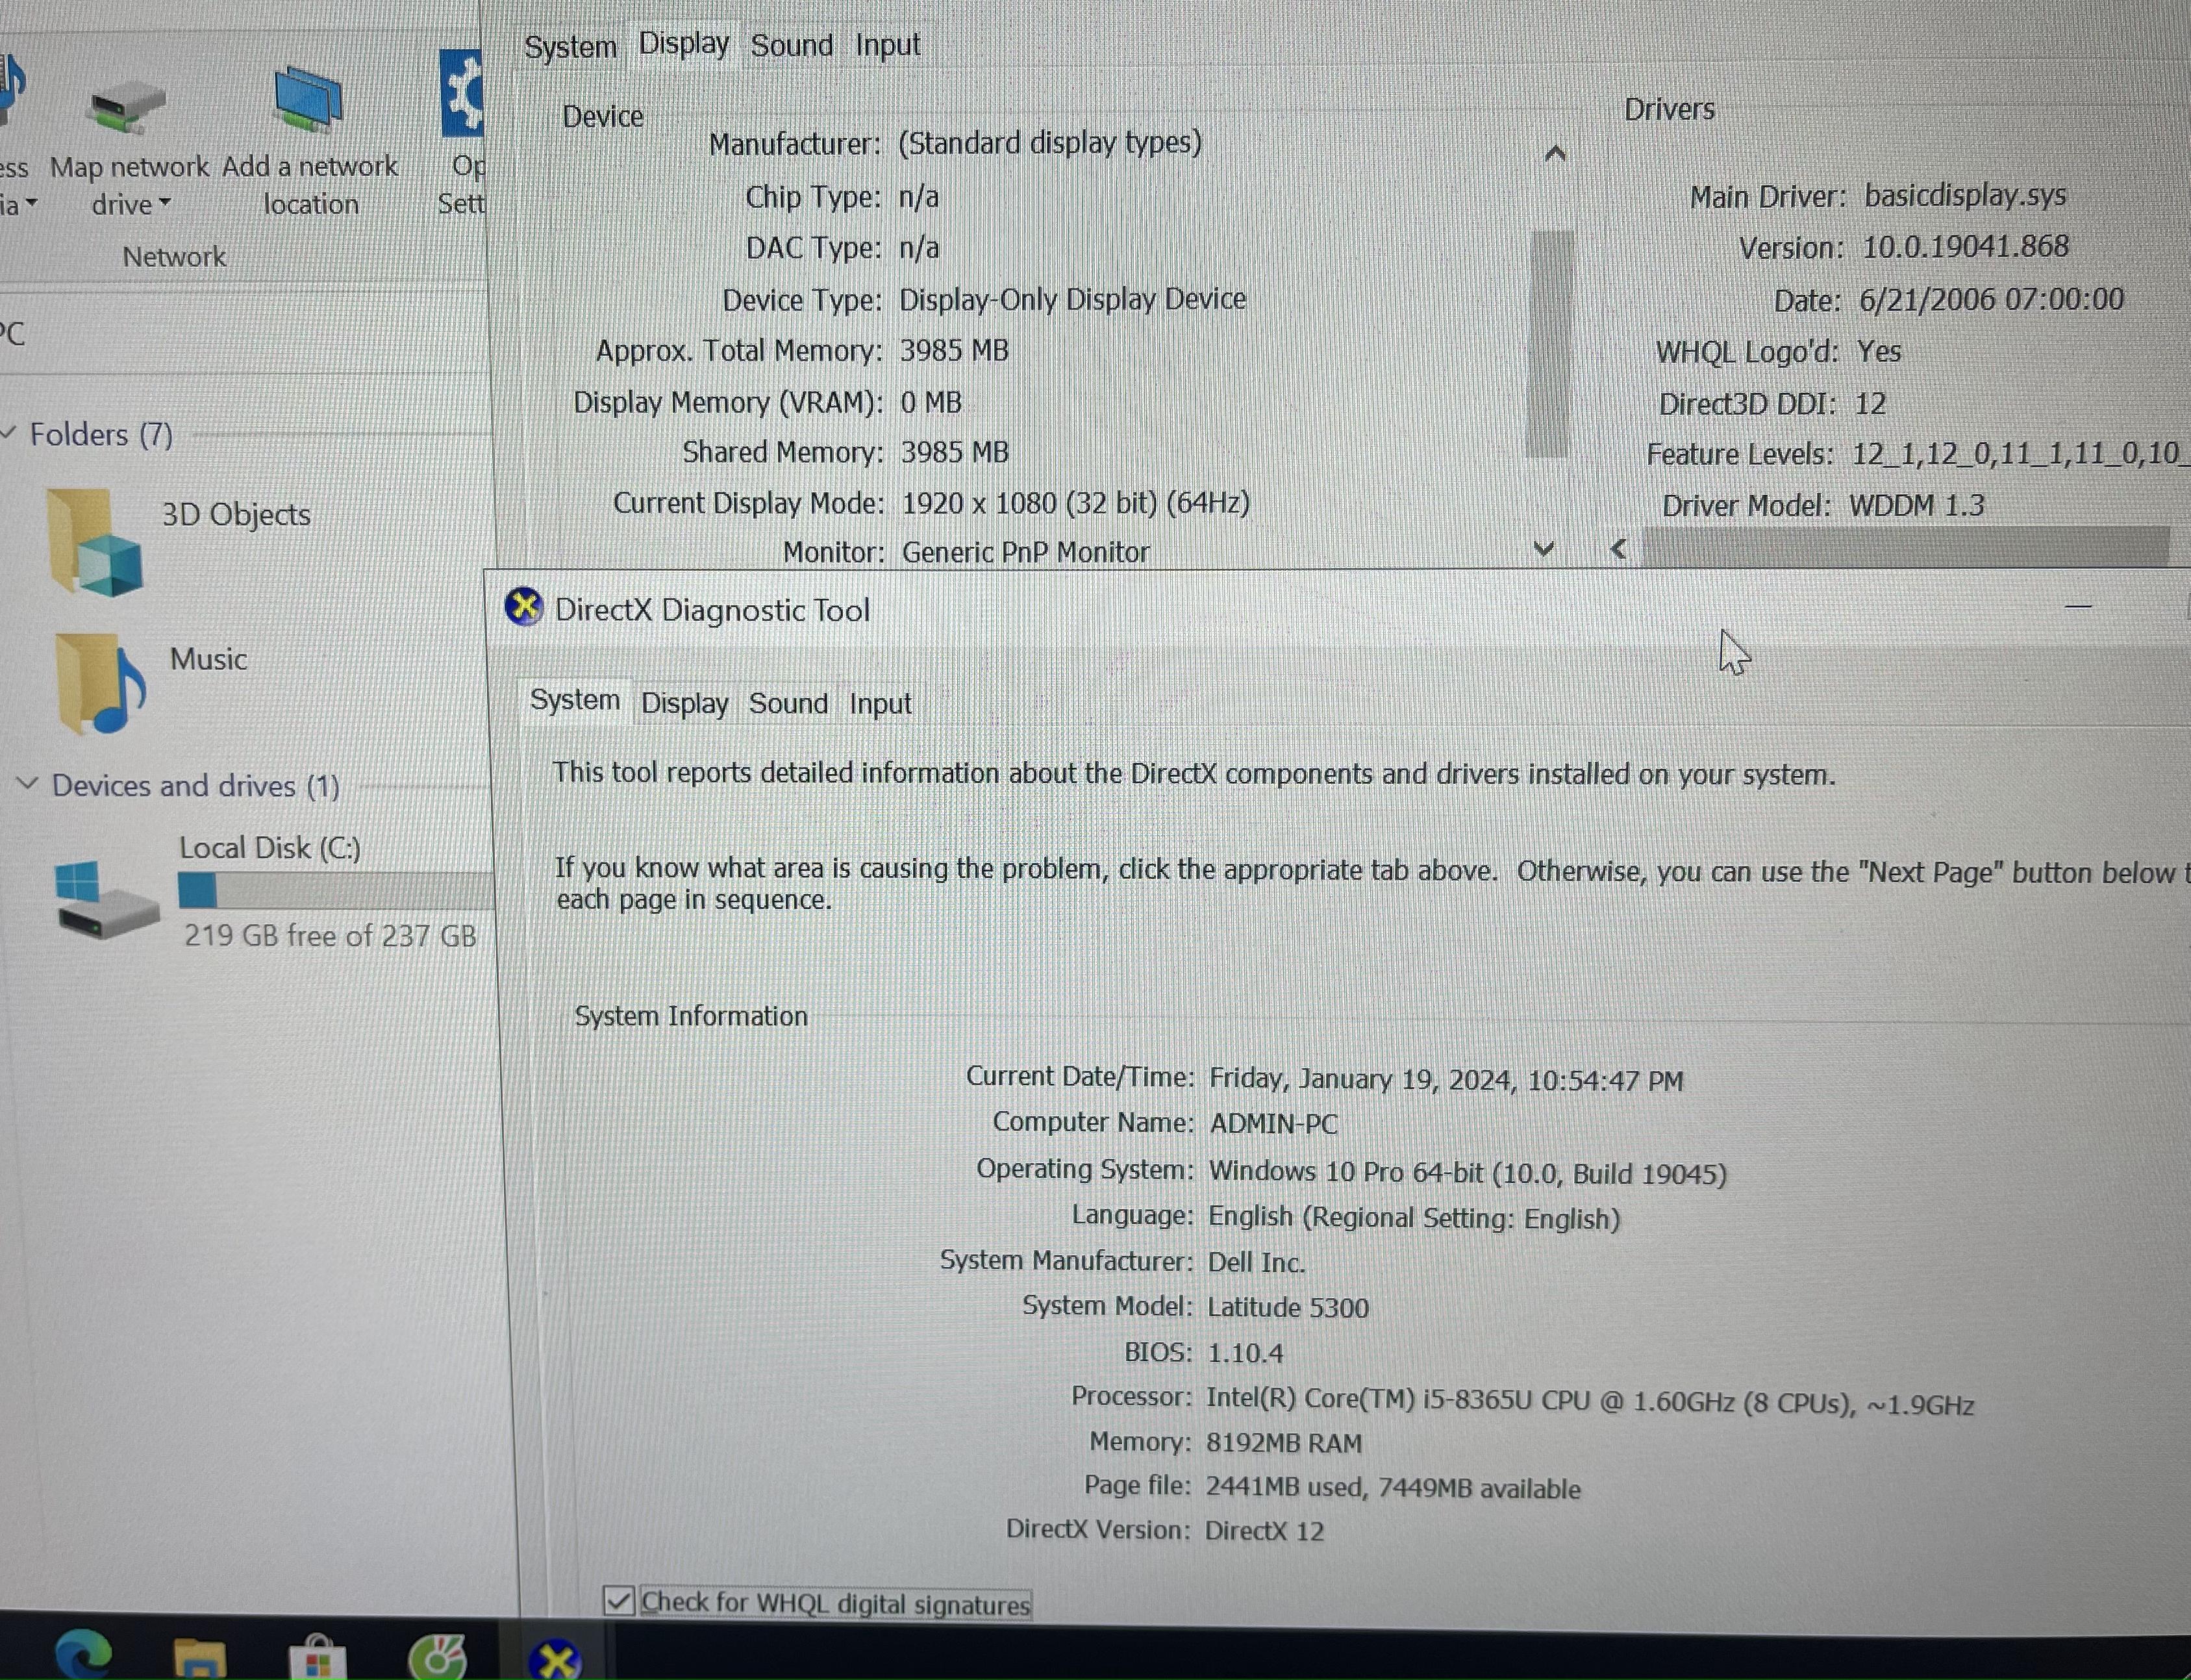
Task: Click the DirectX dxdiag taskbar icon
Action: [556, 1660]
